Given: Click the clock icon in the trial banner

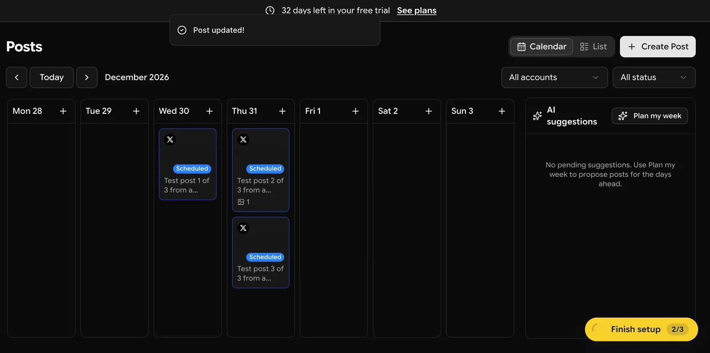Looking at the screenshot, I should tap(270, 10).
